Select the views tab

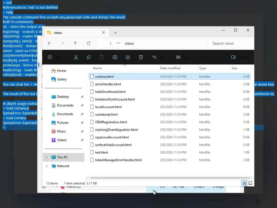[76, 33]
